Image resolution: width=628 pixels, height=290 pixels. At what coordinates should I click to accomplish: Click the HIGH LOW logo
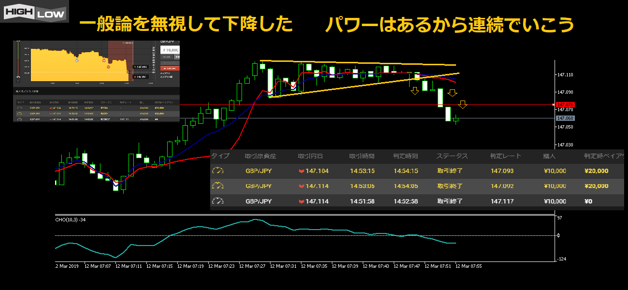(x=34, y=12)
